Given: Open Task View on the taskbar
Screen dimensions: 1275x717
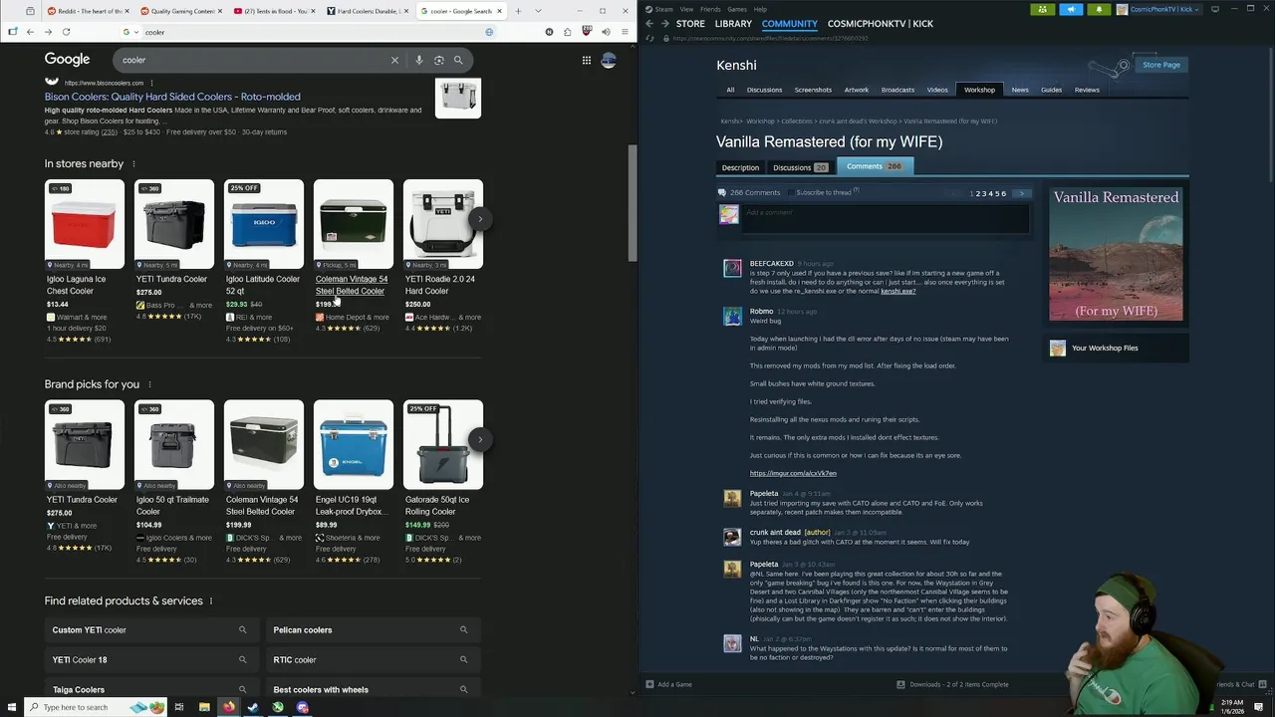Looking at the screenshot, I should point(179,707).
